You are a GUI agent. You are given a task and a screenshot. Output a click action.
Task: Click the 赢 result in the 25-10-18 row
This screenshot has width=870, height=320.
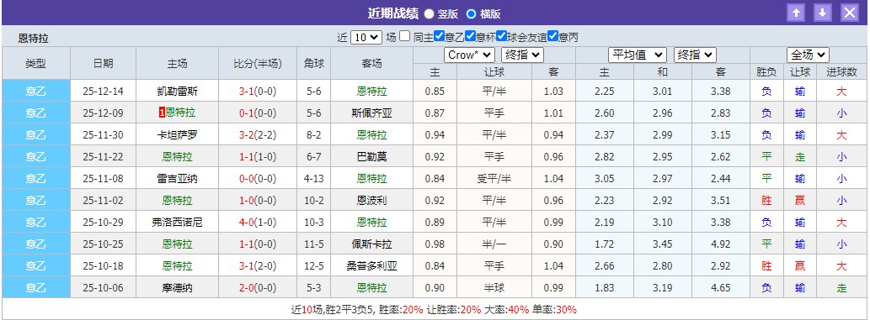click(800, 265)
